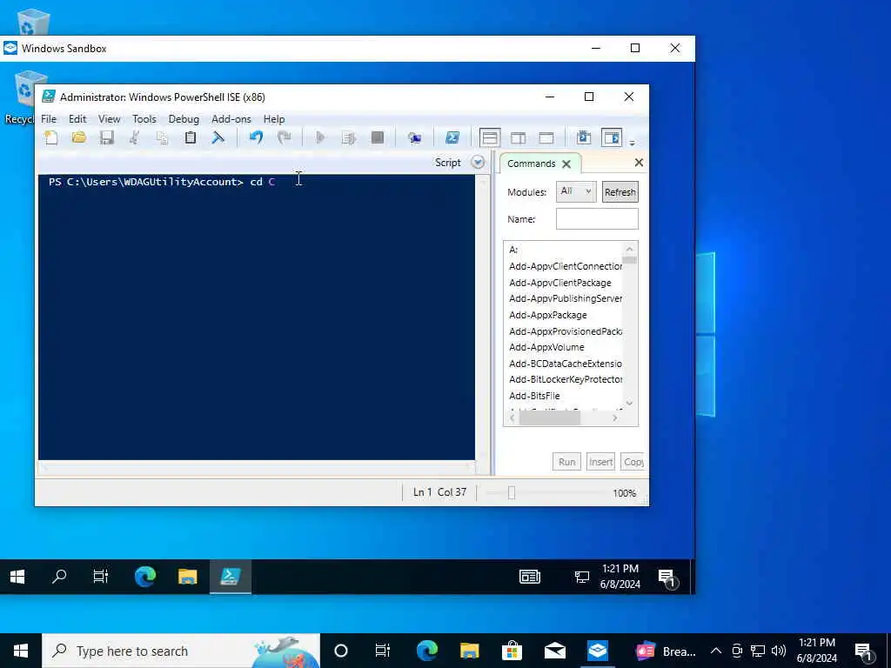Open Mail app on host taskbar

pyautogui.click(x=554, y=651)
